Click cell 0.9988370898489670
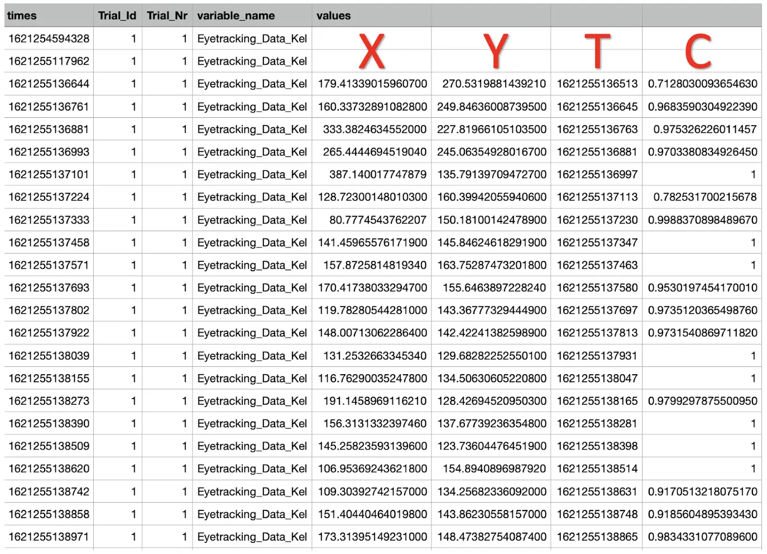The image size is (767, 554). (702, 219)
